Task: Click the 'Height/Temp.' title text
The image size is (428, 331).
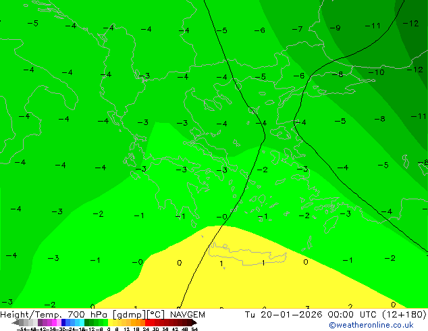Action: coord(31,315)
